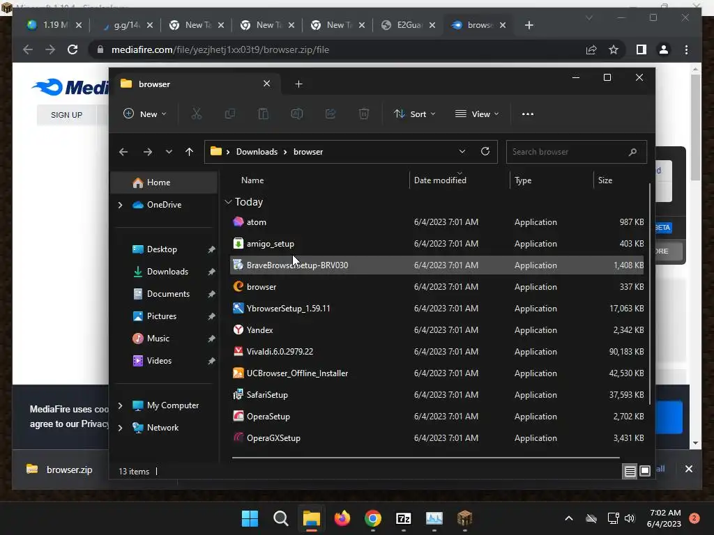This screenshot has height=535, width=714.
Task: Select the SafariSetup file
Action: 437,395
